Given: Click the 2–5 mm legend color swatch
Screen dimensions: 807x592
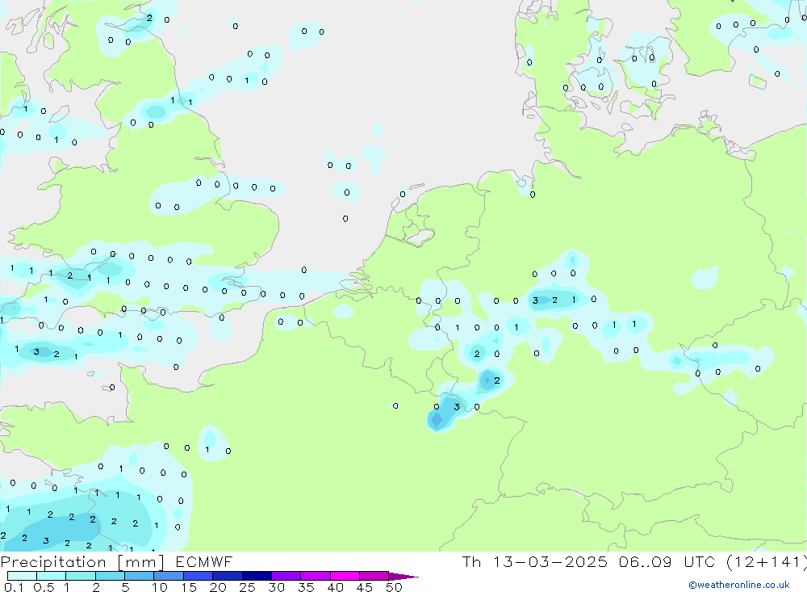Looking at the screenshot, I should (x=110, y=576).
